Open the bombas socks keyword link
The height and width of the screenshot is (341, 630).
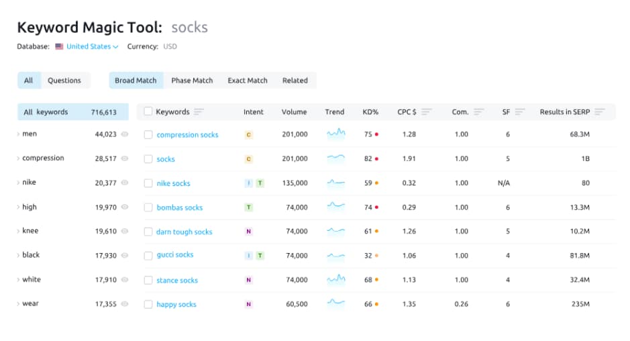[179, 208]
